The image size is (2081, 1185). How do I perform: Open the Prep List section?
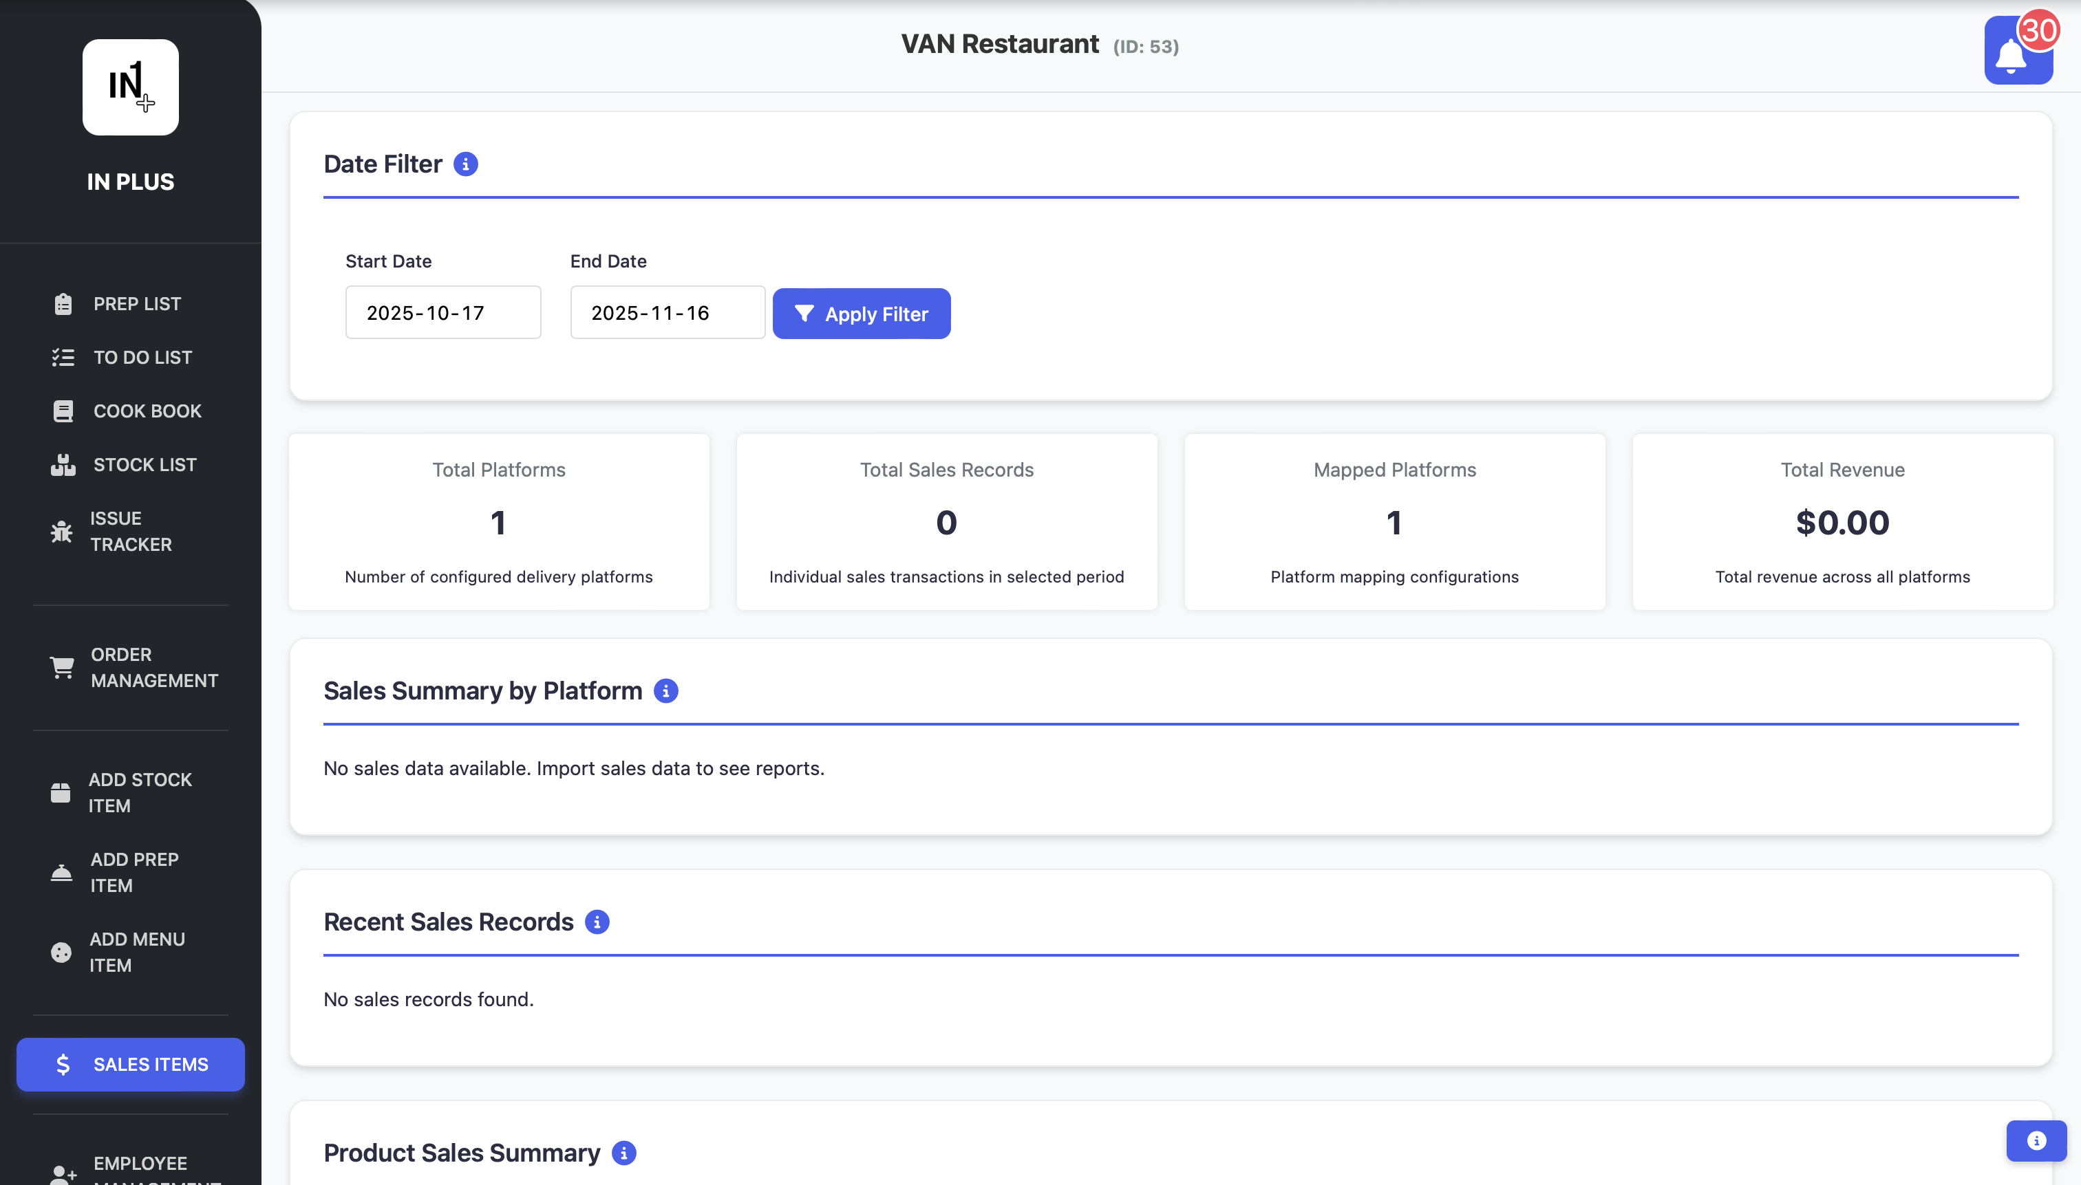coord(136,303)
